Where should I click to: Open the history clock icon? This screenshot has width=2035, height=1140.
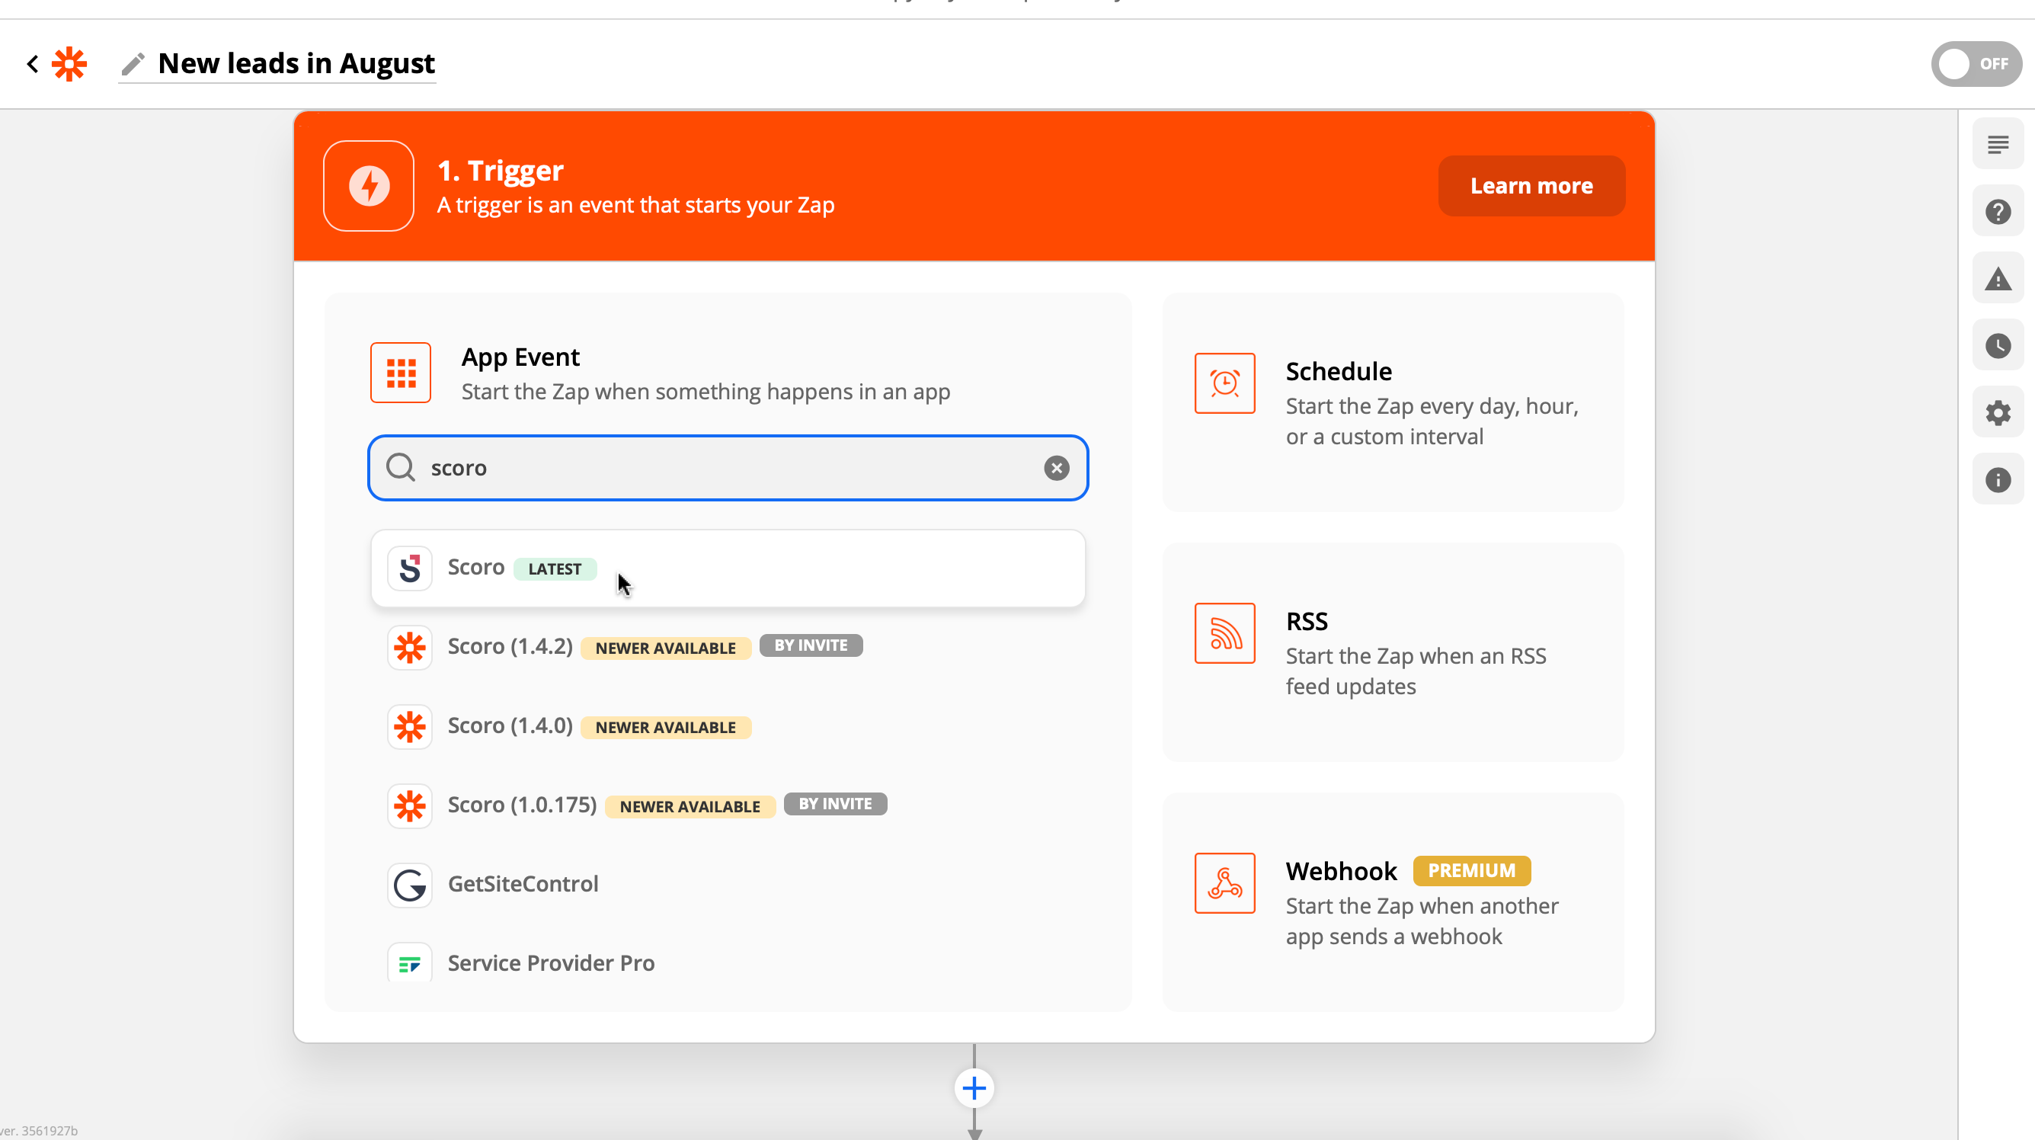click(x=1998, y=345)
